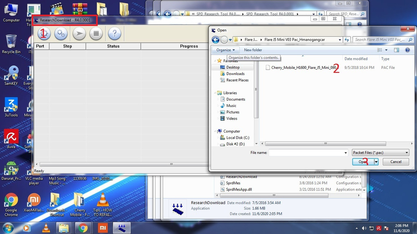417x234 pixels.
Task: Open the view options dropdown arrow beside views icon
Action: (x=386, y=50)
